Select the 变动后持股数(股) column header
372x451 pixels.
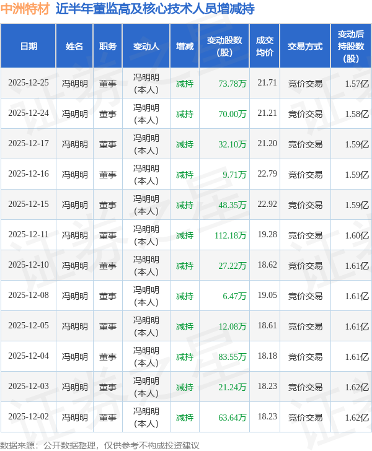pyautogui.click(x=351, y=46)
